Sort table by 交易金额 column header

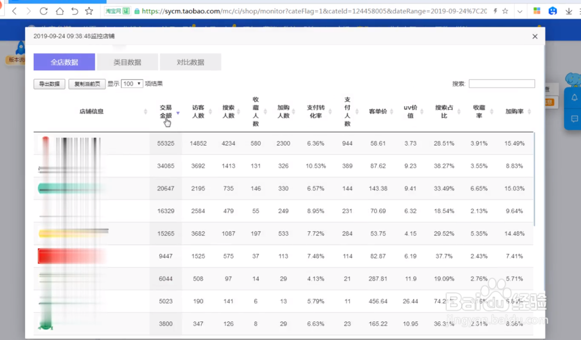click(x=166, y=112)
